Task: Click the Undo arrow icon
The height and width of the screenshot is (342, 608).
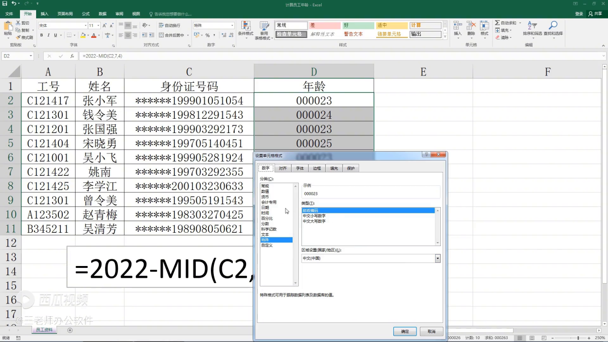Action: click(x=14, y=3)
